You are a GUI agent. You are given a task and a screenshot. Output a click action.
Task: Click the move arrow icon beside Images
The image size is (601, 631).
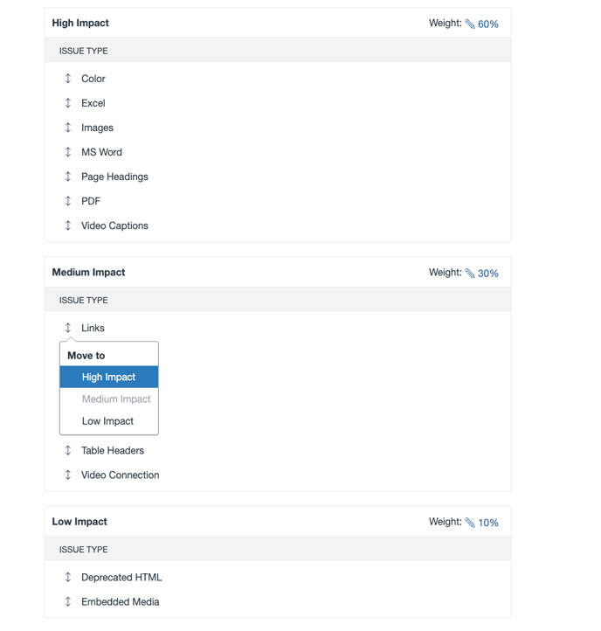coord(68,128)
